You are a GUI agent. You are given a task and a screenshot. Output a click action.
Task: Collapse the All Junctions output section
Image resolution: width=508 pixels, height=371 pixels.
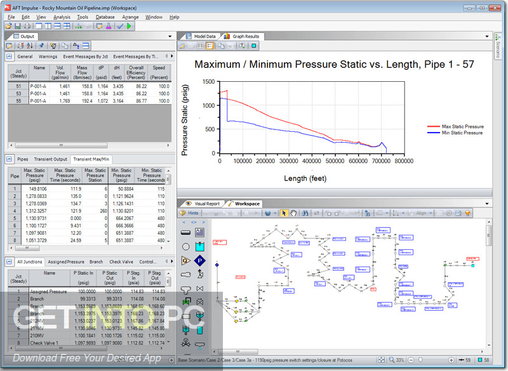click(9, 261)
